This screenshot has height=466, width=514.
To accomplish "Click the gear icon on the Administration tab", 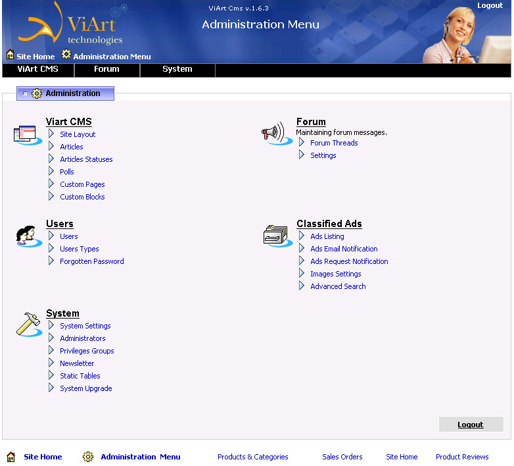I will pyautogui.click(x=37, y=93).
